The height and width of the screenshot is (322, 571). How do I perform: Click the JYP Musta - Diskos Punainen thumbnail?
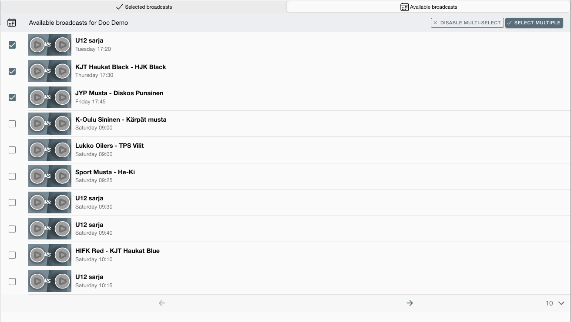click(50, 97)
